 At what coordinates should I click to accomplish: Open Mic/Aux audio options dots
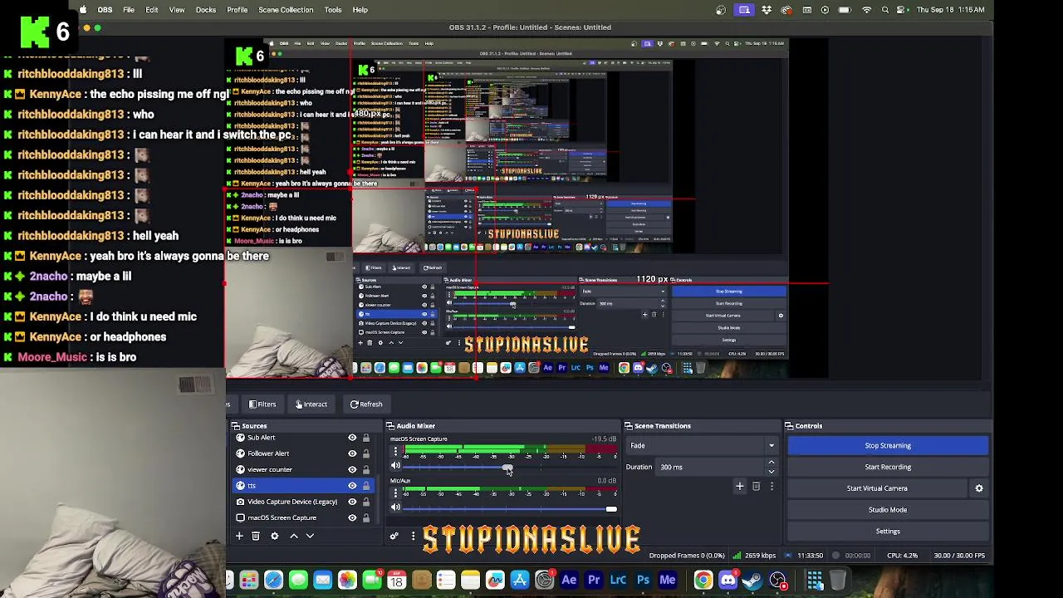click(395, 493)
